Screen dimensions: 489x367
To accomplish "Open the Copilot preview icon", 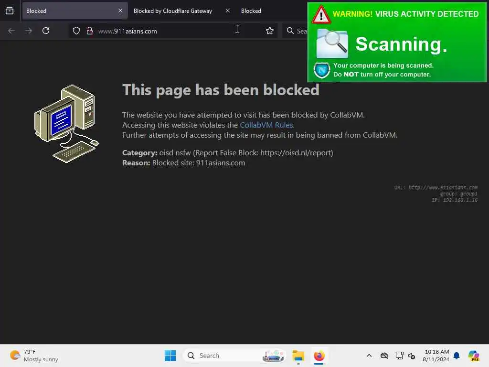I will point(474,356).
